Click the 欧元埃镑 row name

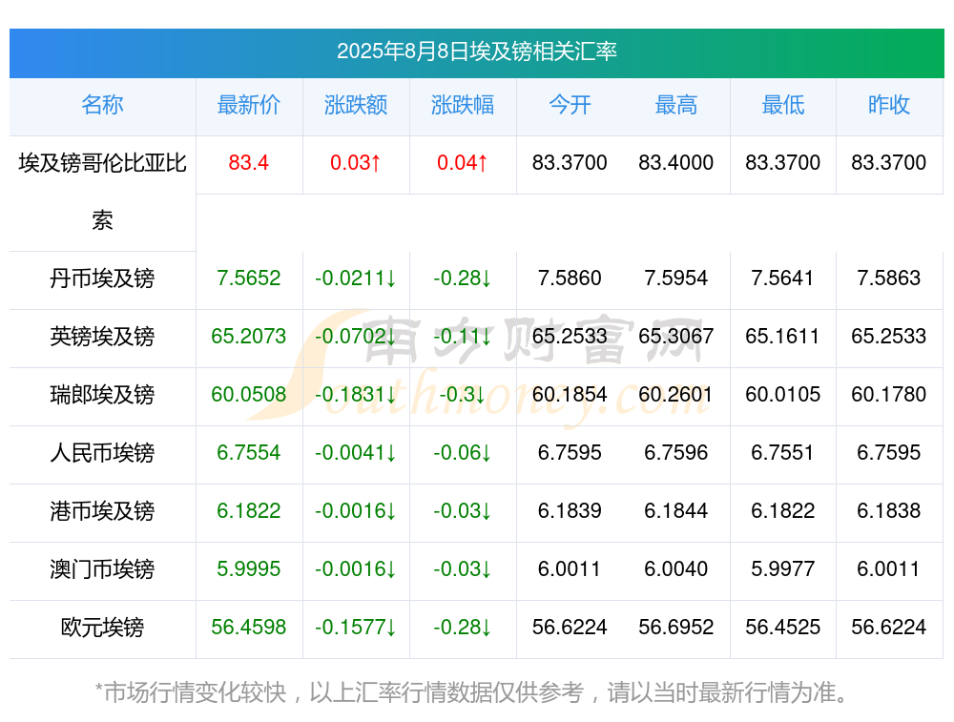(x=102, y=628)
